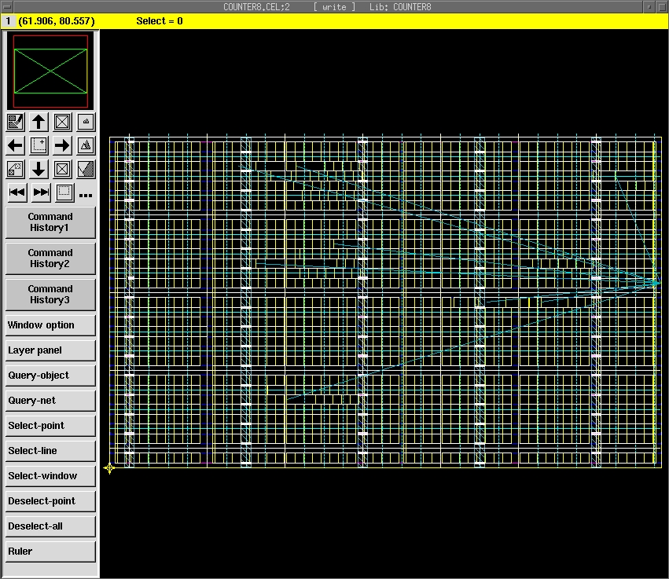669x579 pixels.
Task: Open the Window option menu
Action: pos(50,325)
